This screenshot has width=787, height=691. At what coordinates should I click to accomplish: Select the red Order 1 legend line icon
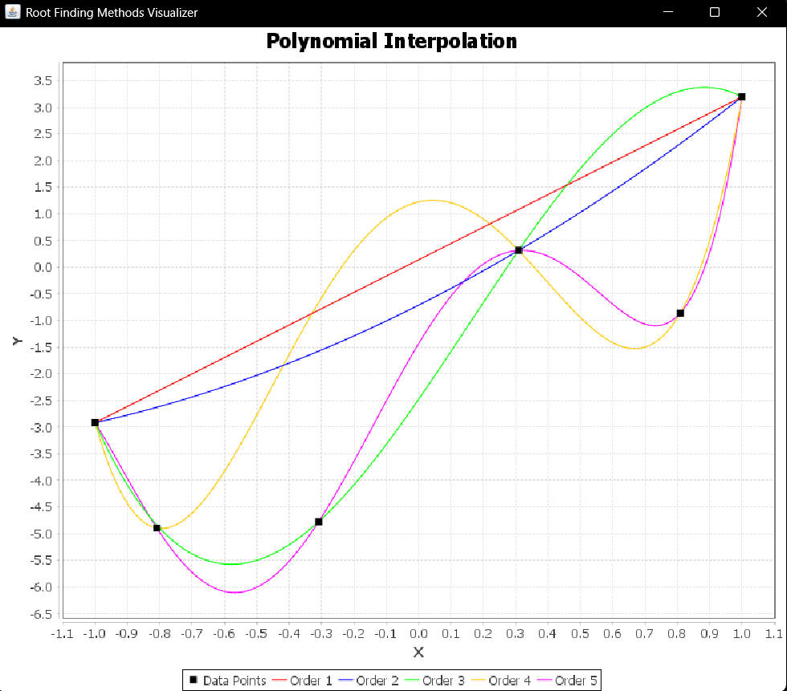pyautogui.click(x=279, y=680)
